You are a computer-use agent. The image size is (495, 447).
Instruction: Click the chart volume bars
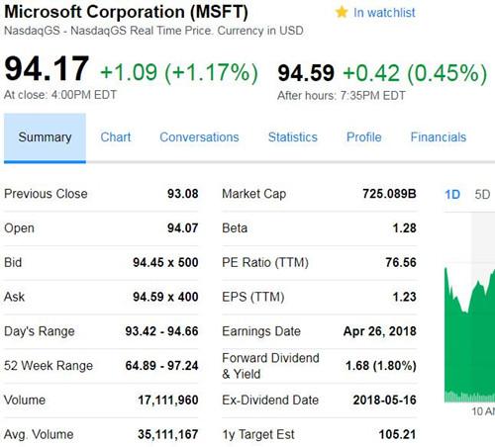coord(469,397)
